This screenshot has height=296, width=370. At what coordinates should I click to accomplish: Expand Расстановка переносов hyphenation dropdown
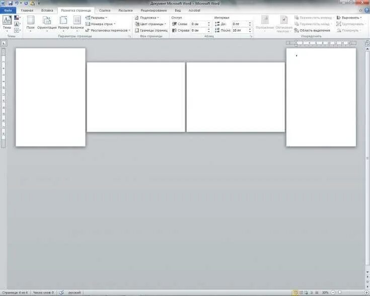point(108,30)
